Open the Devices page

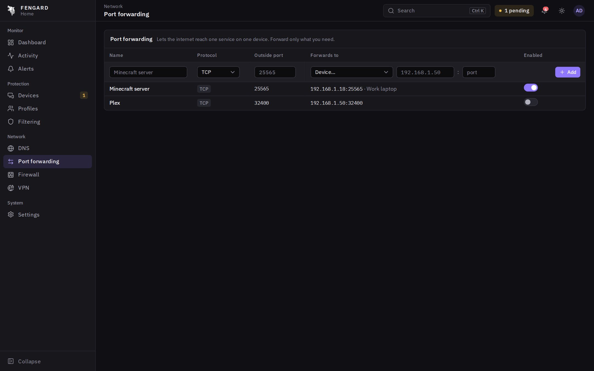pos(48,95)
